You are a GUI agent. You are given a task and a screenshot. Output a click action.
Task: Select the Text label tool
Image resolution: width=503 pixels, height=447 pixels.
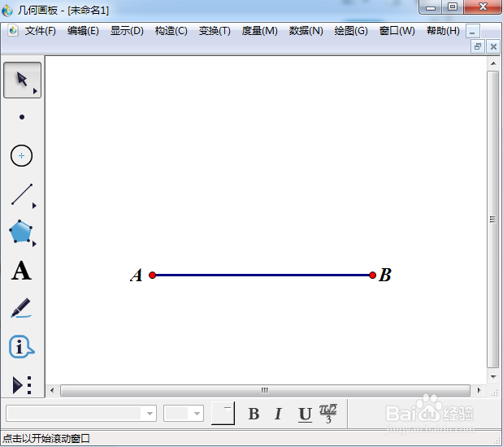tap(21, 271)
